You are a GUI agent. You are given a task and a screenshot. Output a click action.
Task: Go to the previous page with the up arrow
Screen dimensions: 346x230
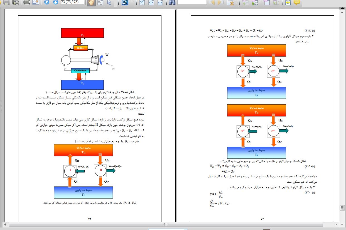47,3
